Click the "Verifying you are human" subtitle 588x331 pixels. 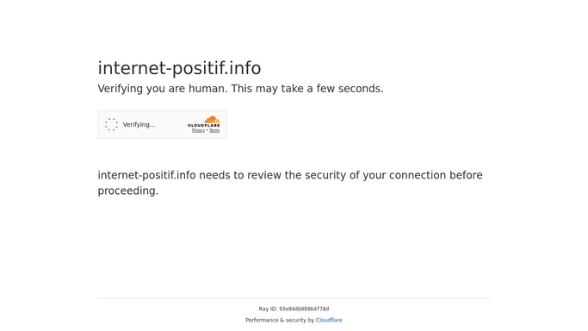coord(163,89)
